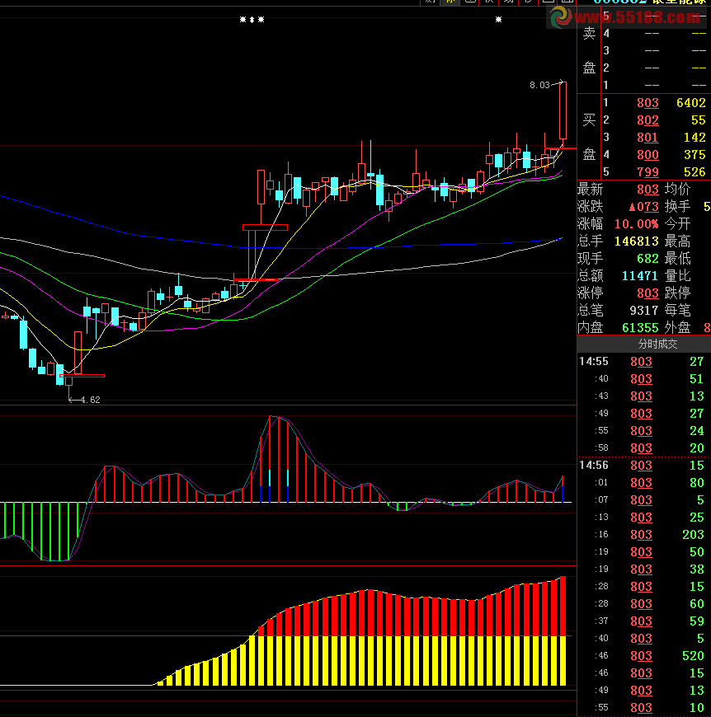This screenshot has width=711, height=717.
Task: Click the last red-yellow bar in bottom indicator
Action: (563, 633)
